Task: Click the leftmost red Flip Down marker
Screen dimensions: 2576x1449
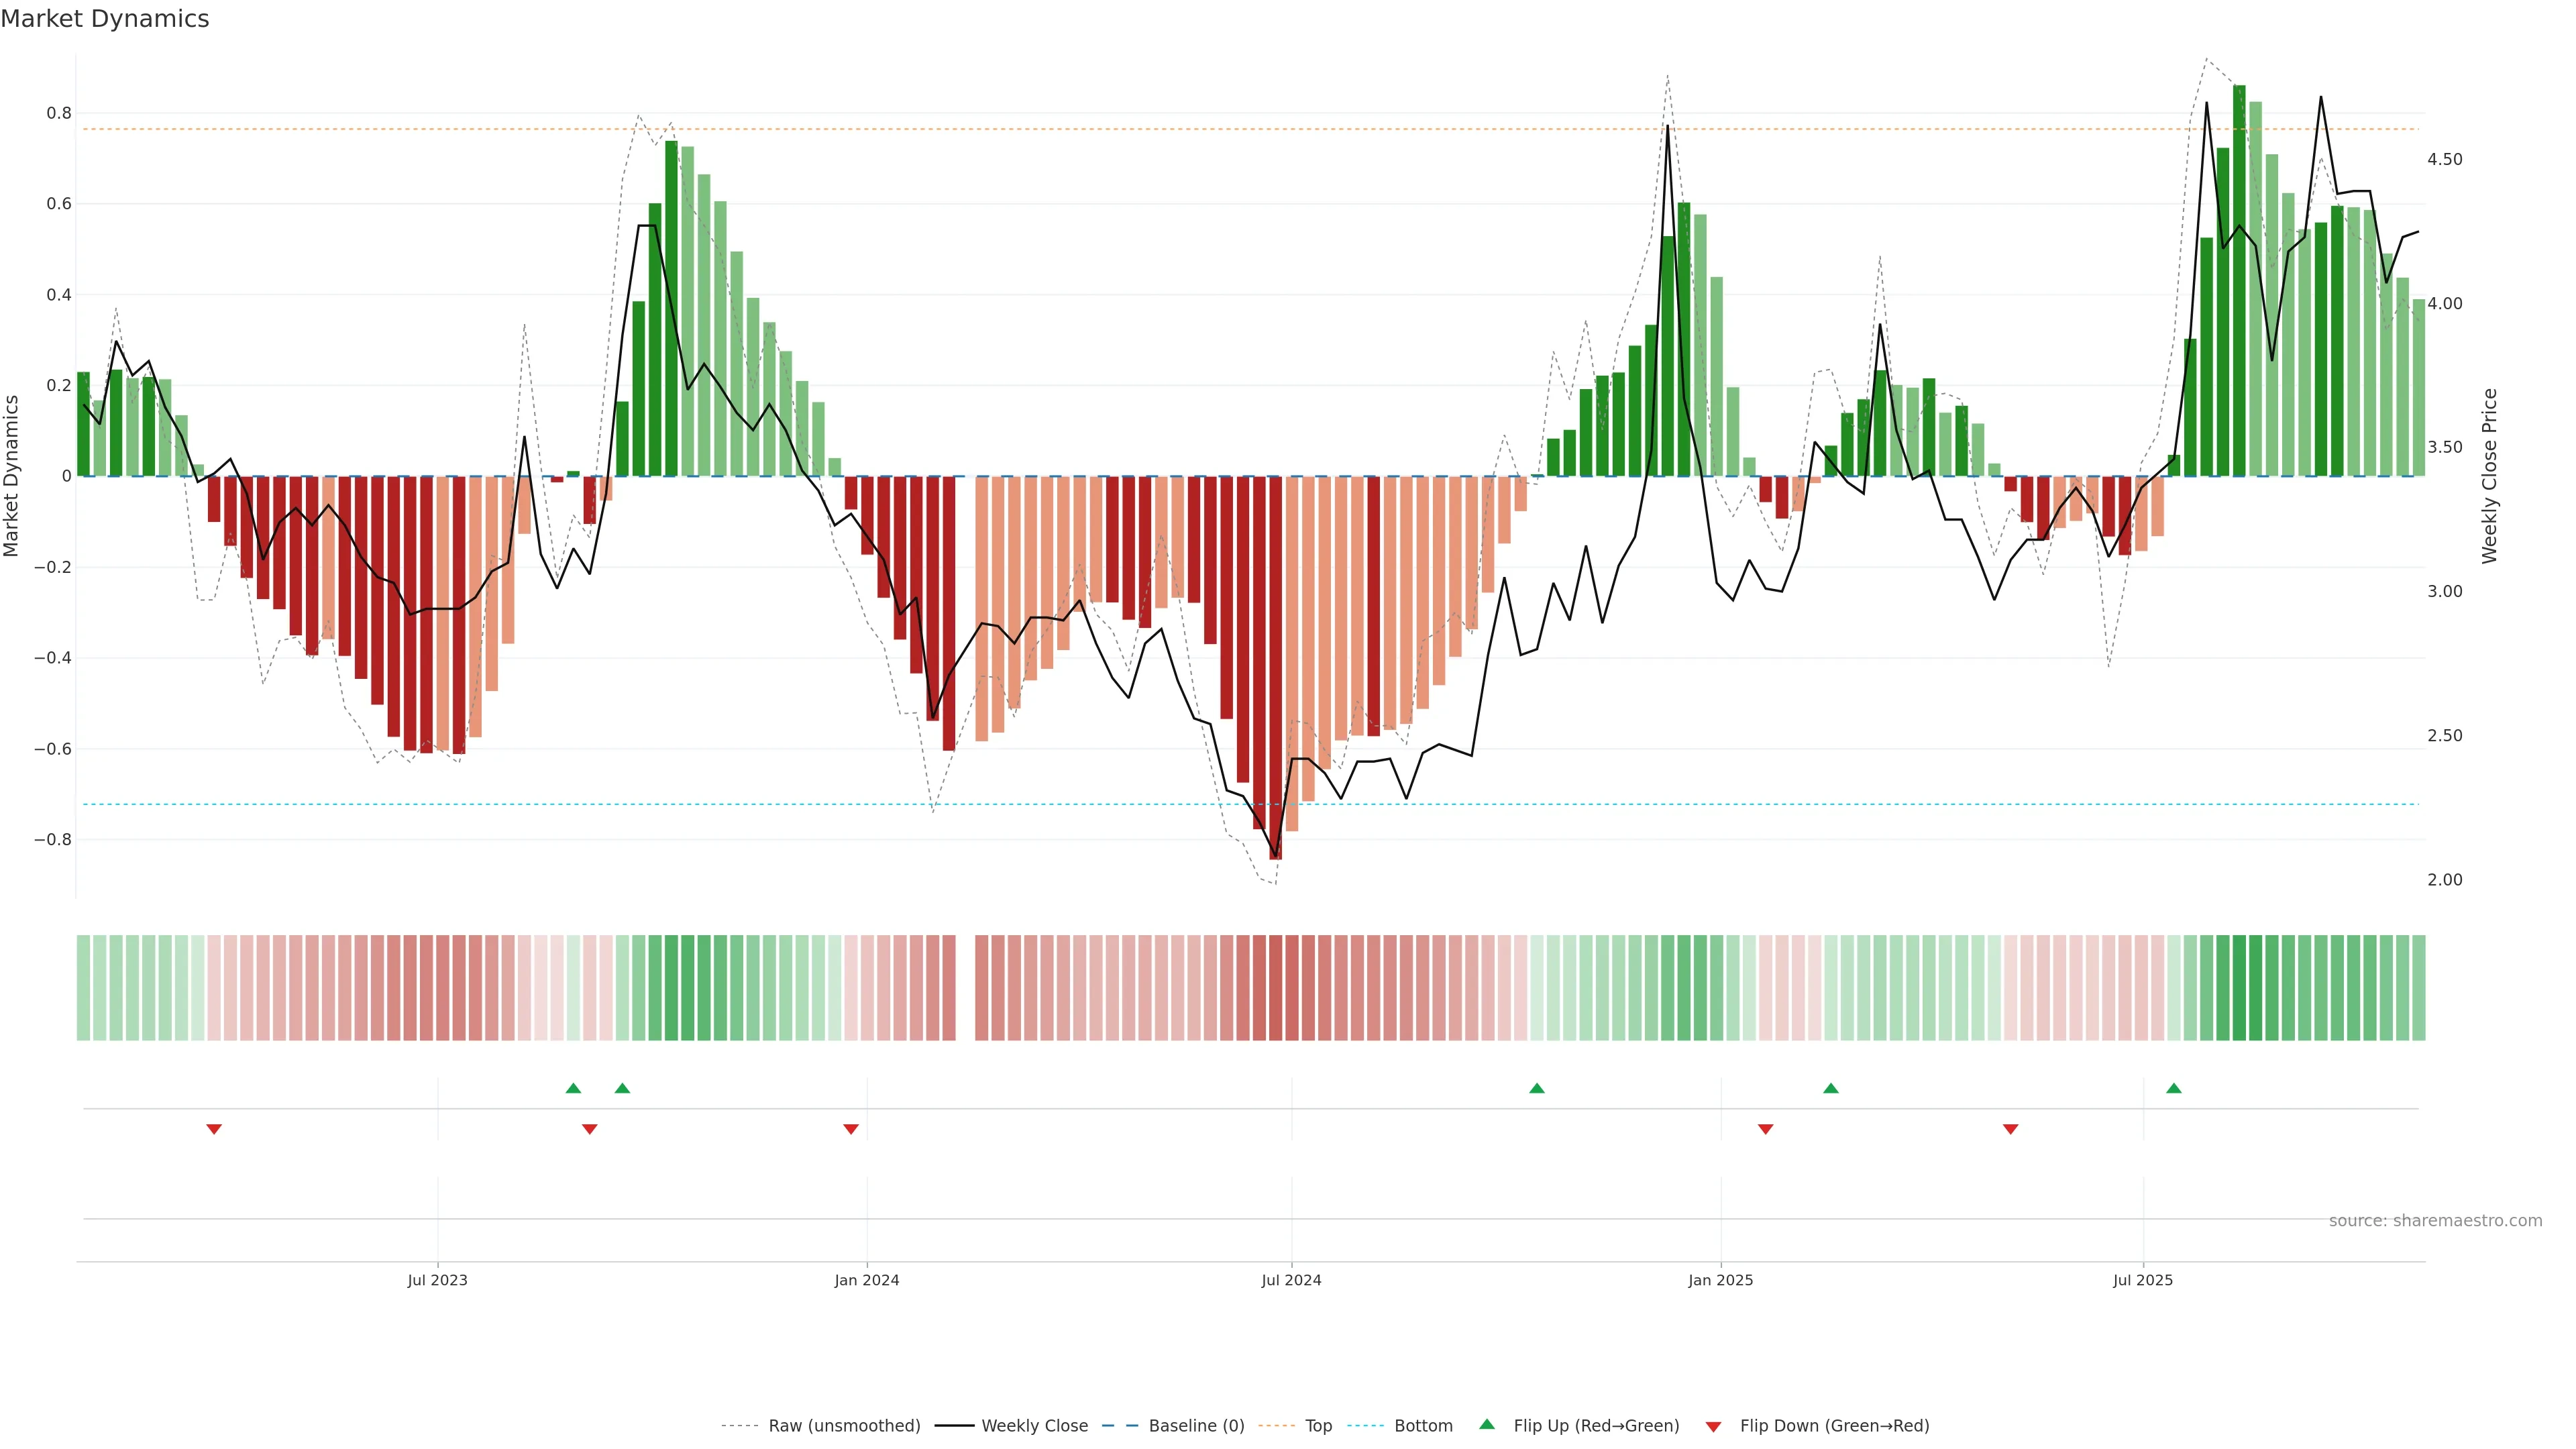Action: (214, 1129)
